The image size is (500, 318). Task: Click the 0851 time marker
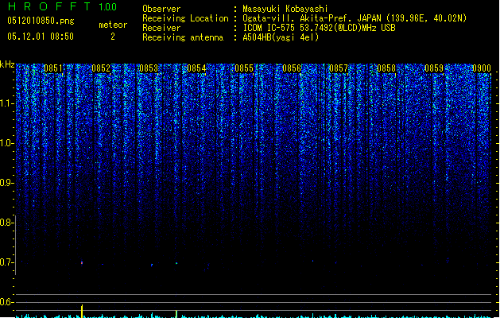(x=53, y=68)
